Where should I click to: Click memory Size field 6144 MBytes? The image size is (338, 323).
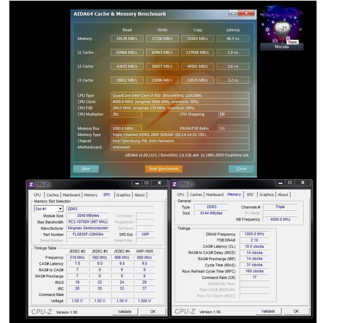211,213
